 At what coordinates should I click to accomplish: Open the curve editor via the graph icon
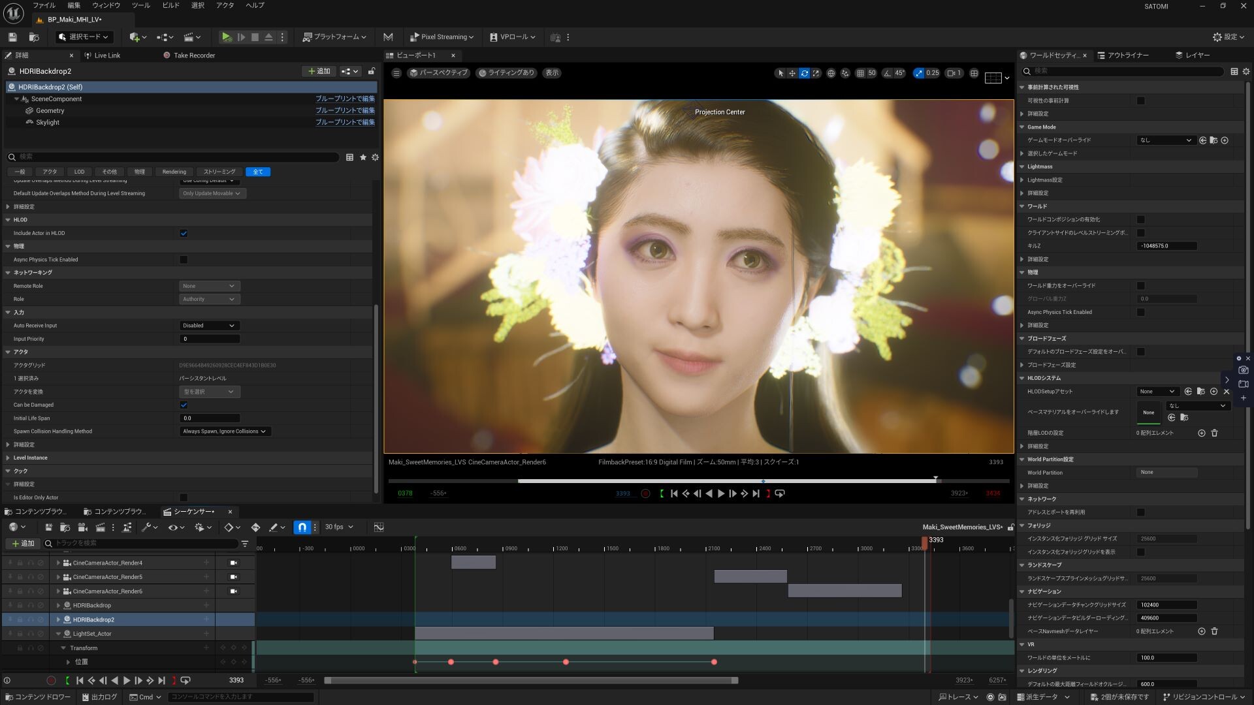pyautogui.click(x=378, y=527)
